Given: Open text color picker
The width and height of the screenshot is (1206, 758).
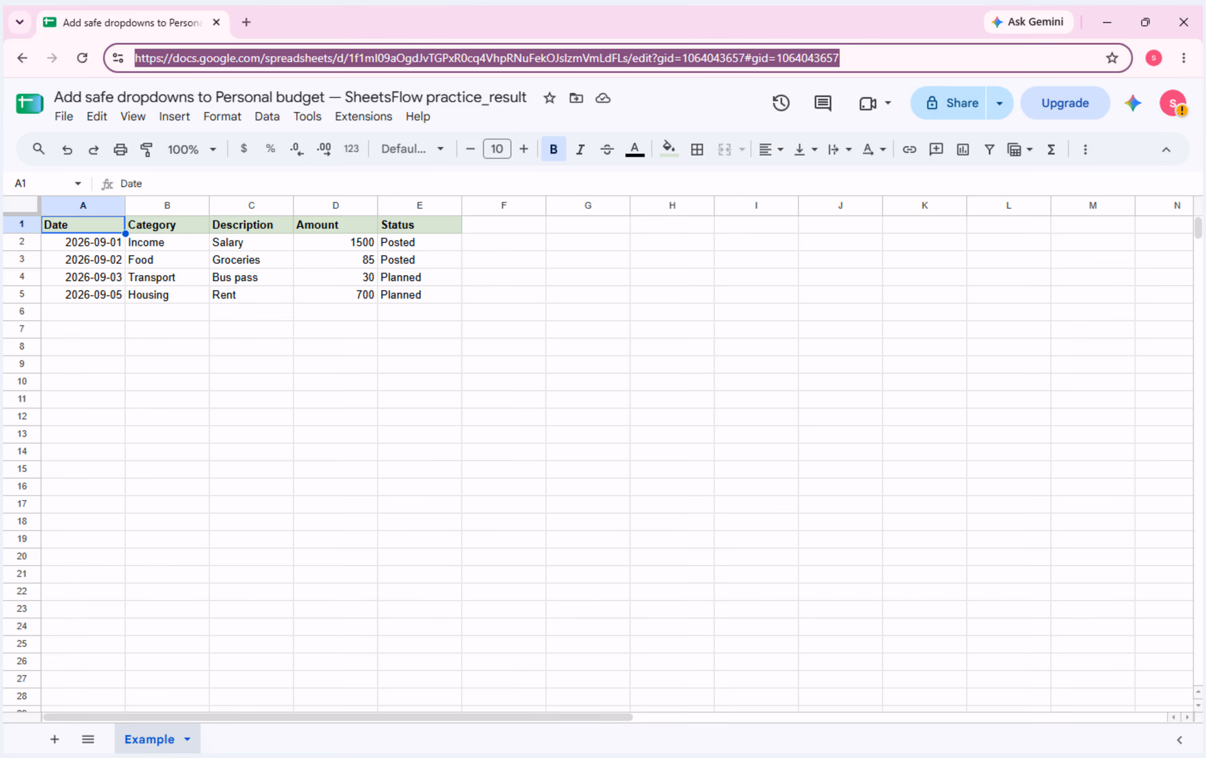Looking at the screenshot, I should (x=634, y=149).
